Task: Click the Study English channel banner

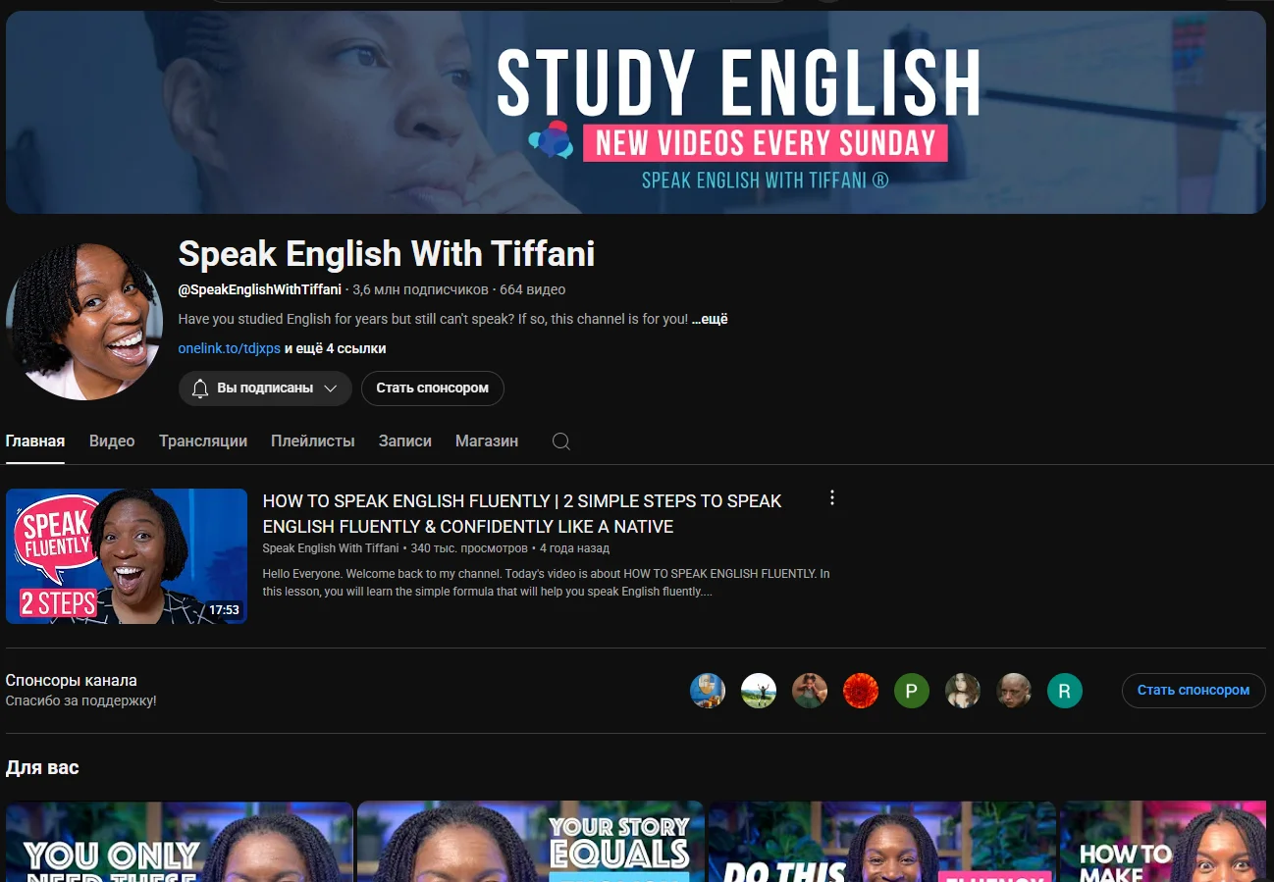Action: click(636, 112)
